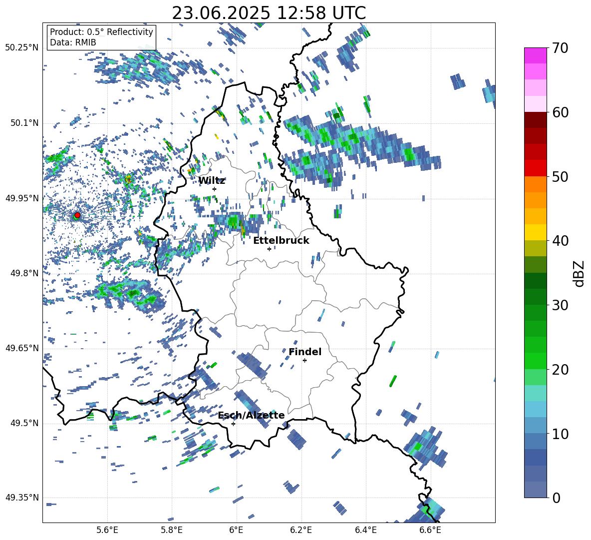Screen dimensions: 591x540
Task: Click the slate blue bottom colorbar segment
Action: pyautogui.click(x=535, y=490)
